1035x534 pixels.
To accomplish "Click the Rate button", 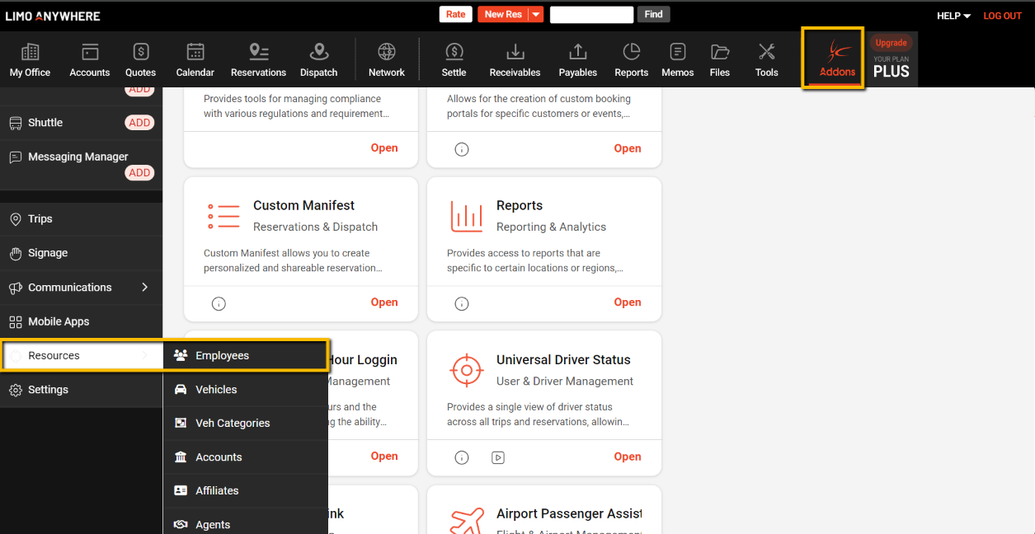I will click(455, 14).
